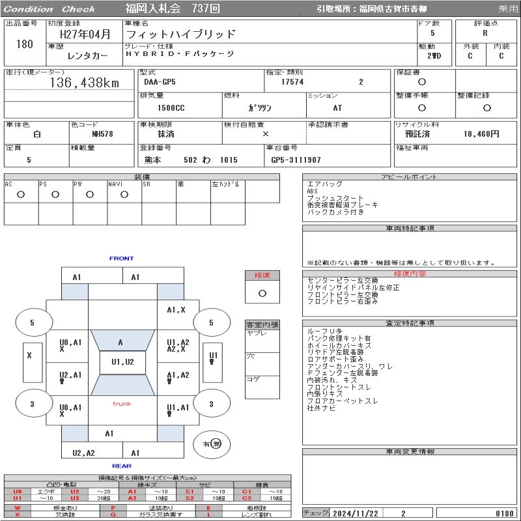Click the appeal point プッシュスタート

coord(335,199)
